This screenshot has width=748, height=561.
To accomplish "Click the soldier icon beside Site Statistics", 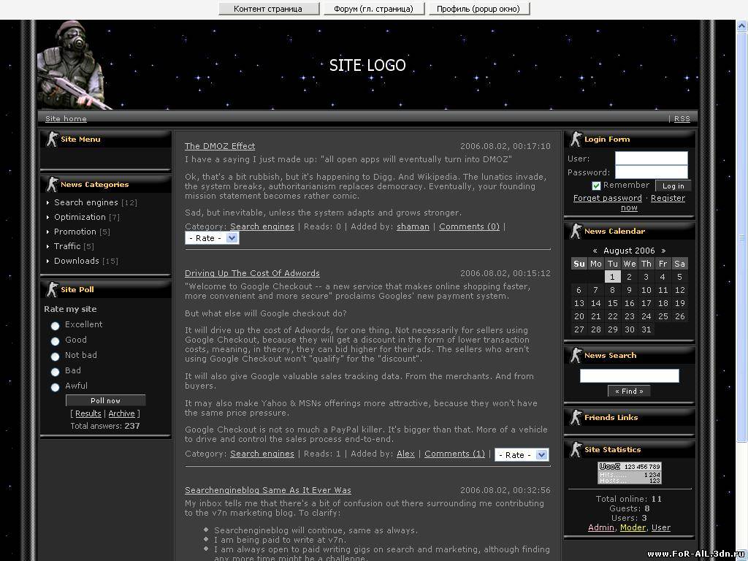I will (x=576, y=449).
